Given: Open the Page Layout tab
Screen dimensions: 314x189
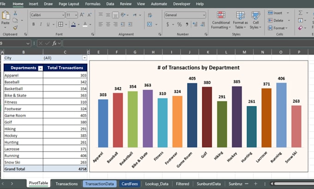Looking at the screenshot, I should (69, 4).
